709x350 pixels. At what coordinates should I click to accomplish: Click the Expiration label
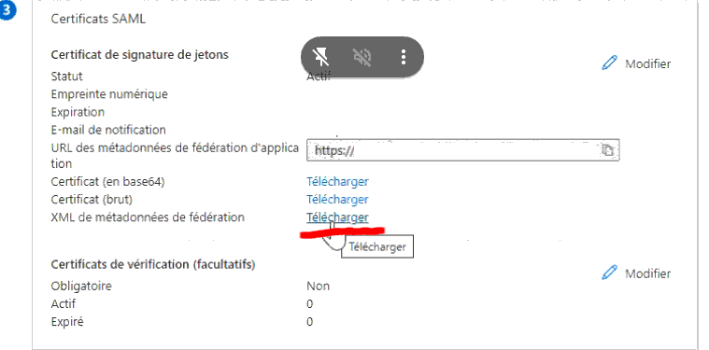click(x=78, y=112)
